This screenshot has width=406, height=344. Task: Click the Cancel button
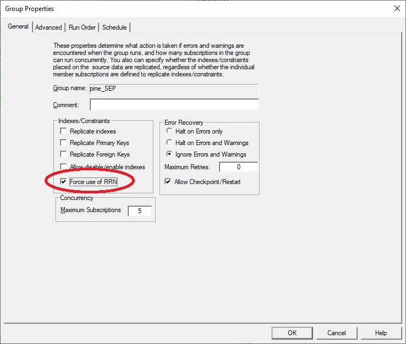(x=336, y=332)
